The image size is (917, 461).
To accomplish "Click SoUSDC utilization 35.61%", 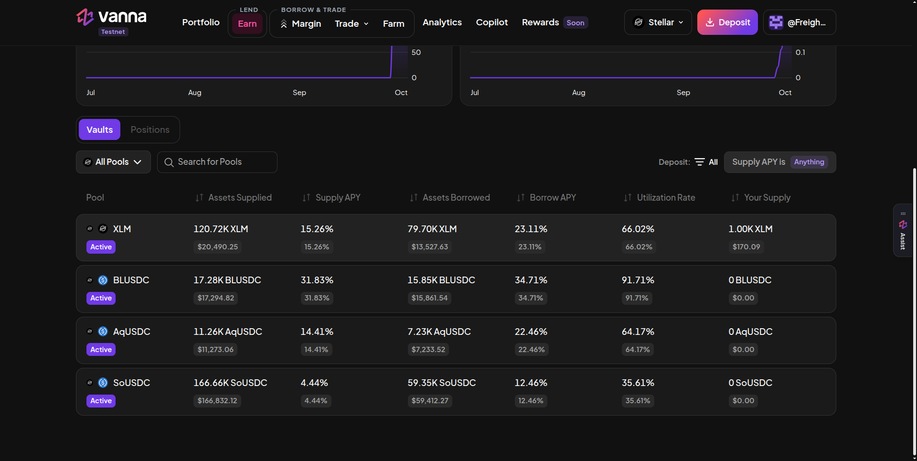I will tap(638, 383).
